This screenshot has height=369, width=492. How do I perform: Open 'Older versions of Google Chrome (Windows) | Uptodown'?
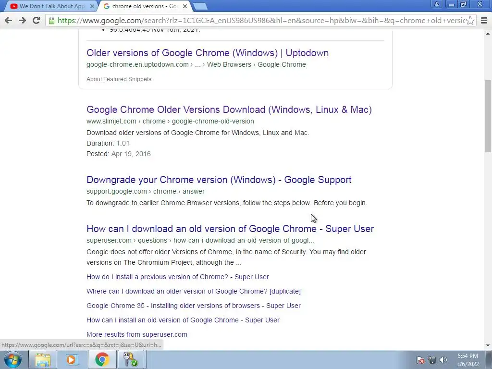click(208, 53)
